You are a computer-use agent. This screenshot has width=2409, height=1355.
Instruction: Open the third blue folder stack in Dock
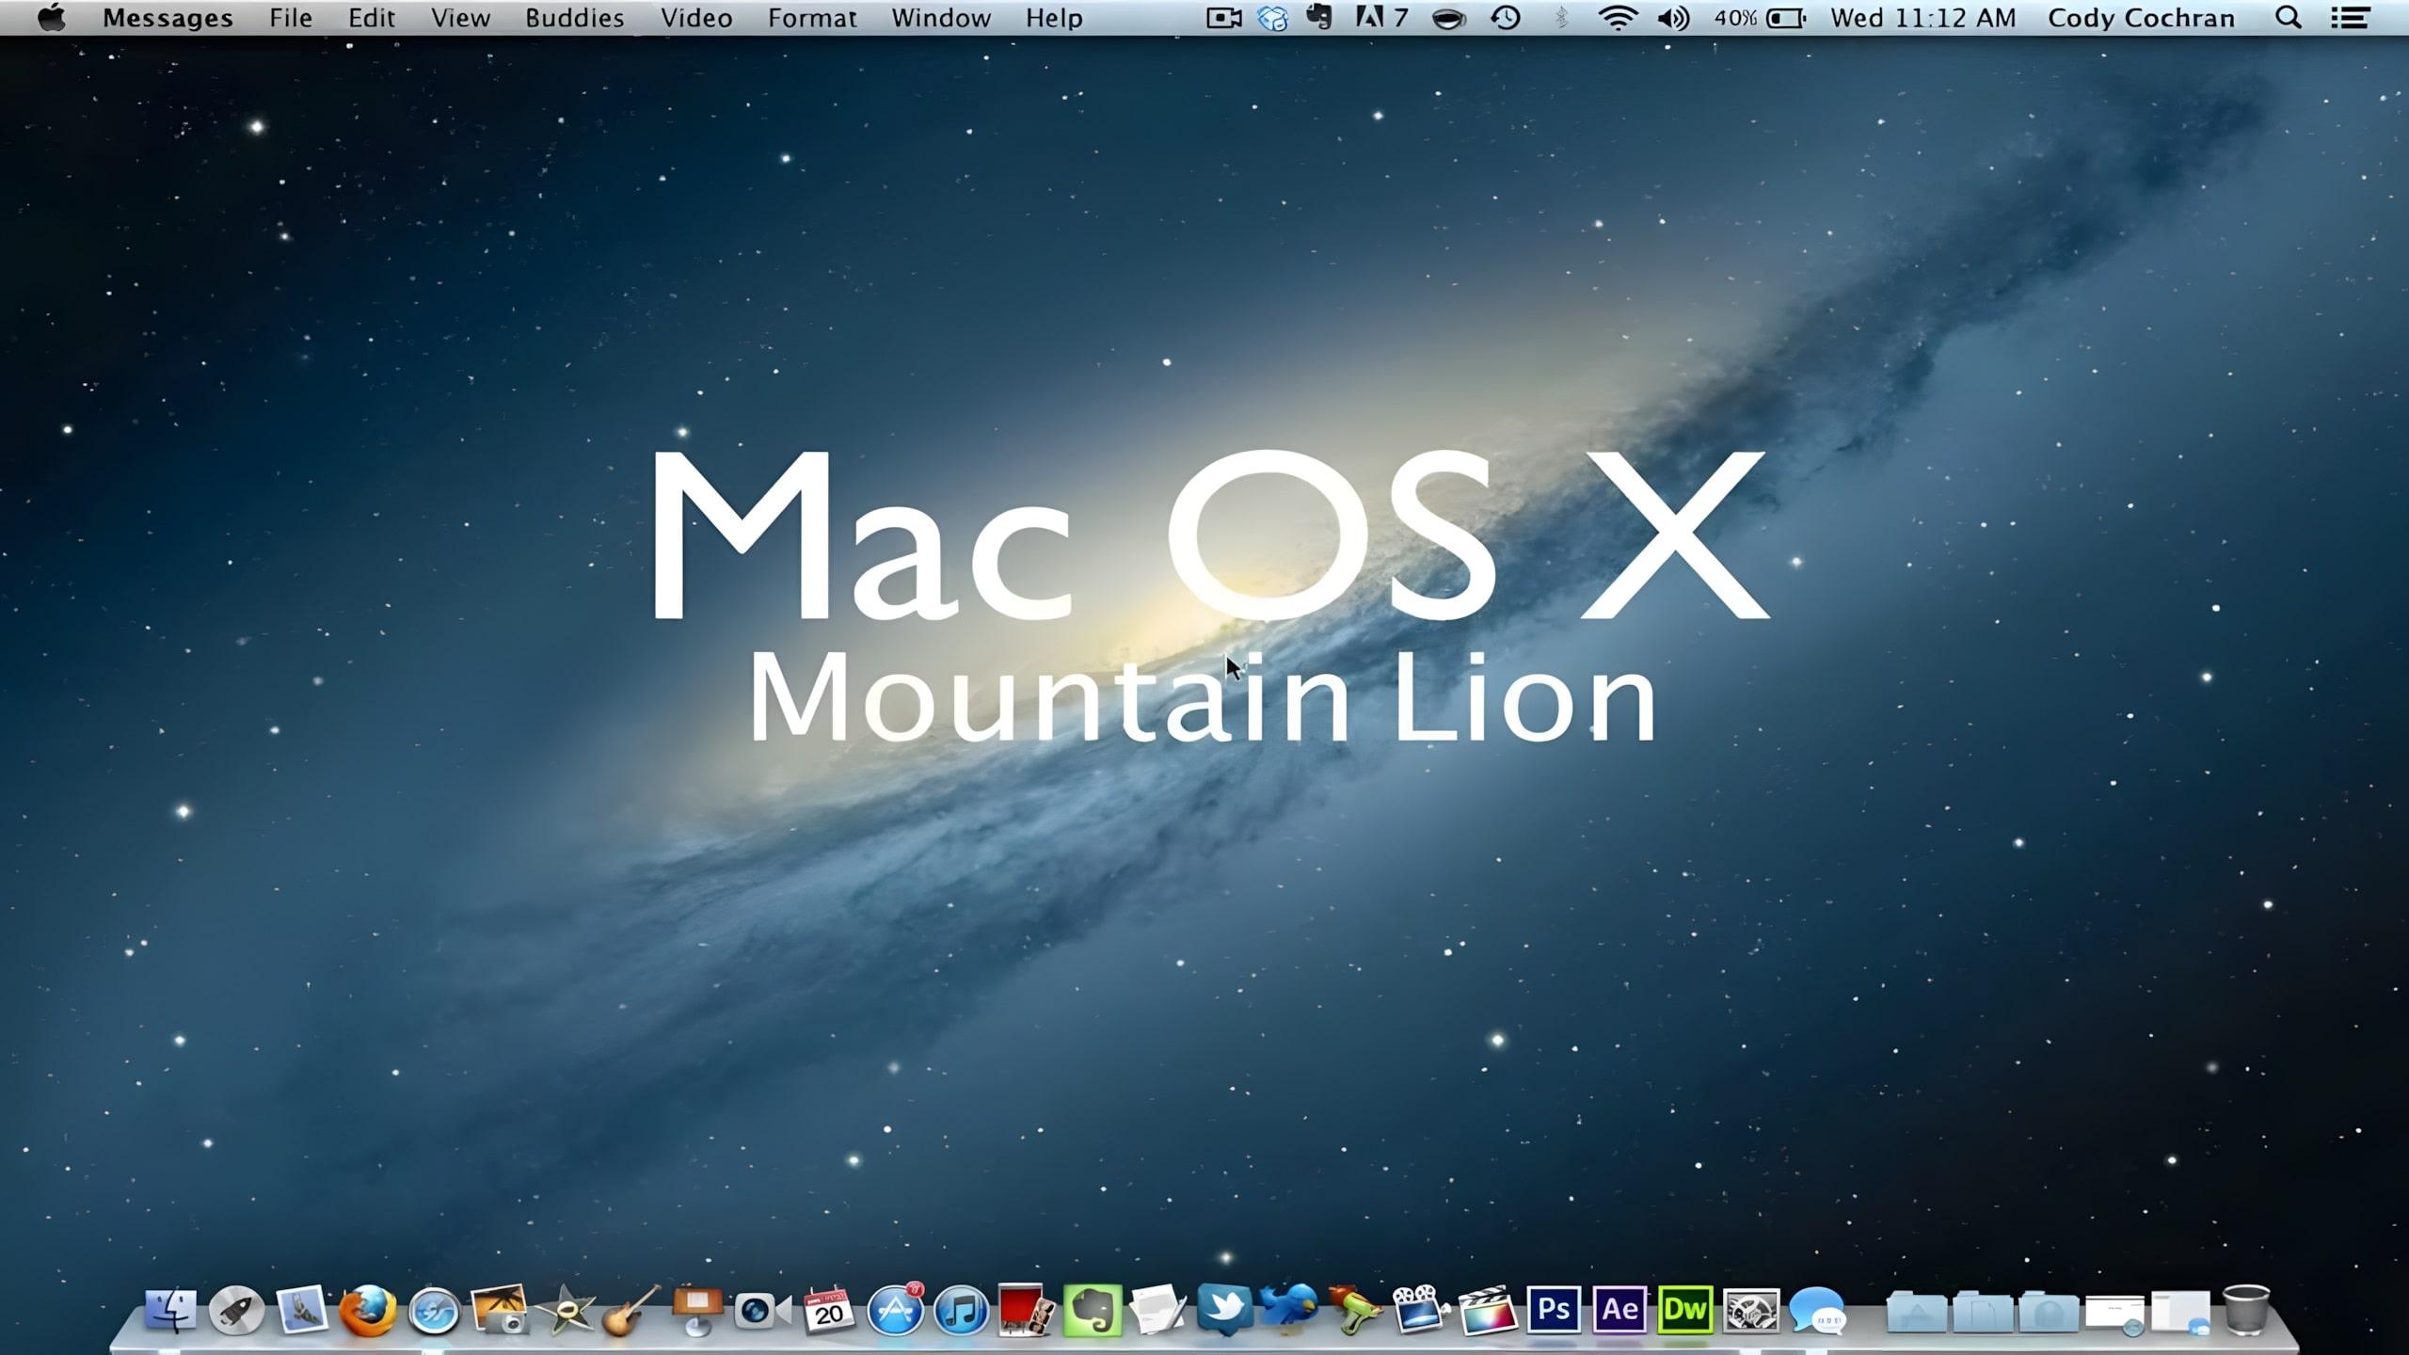pos(2048,1312)
